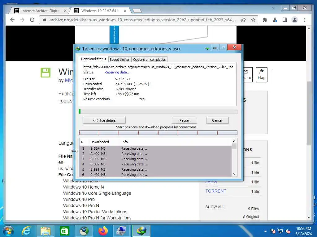Image resolution: width=317 pixels, height=237 pixels.
Task: Switch to the Internet Archive: Digital tab
Action: [40, 11]
